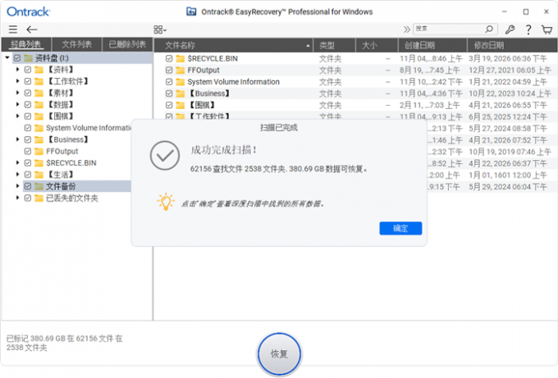Expand the 【数据】 tree folder
558x378 pixels.
[x=17, y=105]
